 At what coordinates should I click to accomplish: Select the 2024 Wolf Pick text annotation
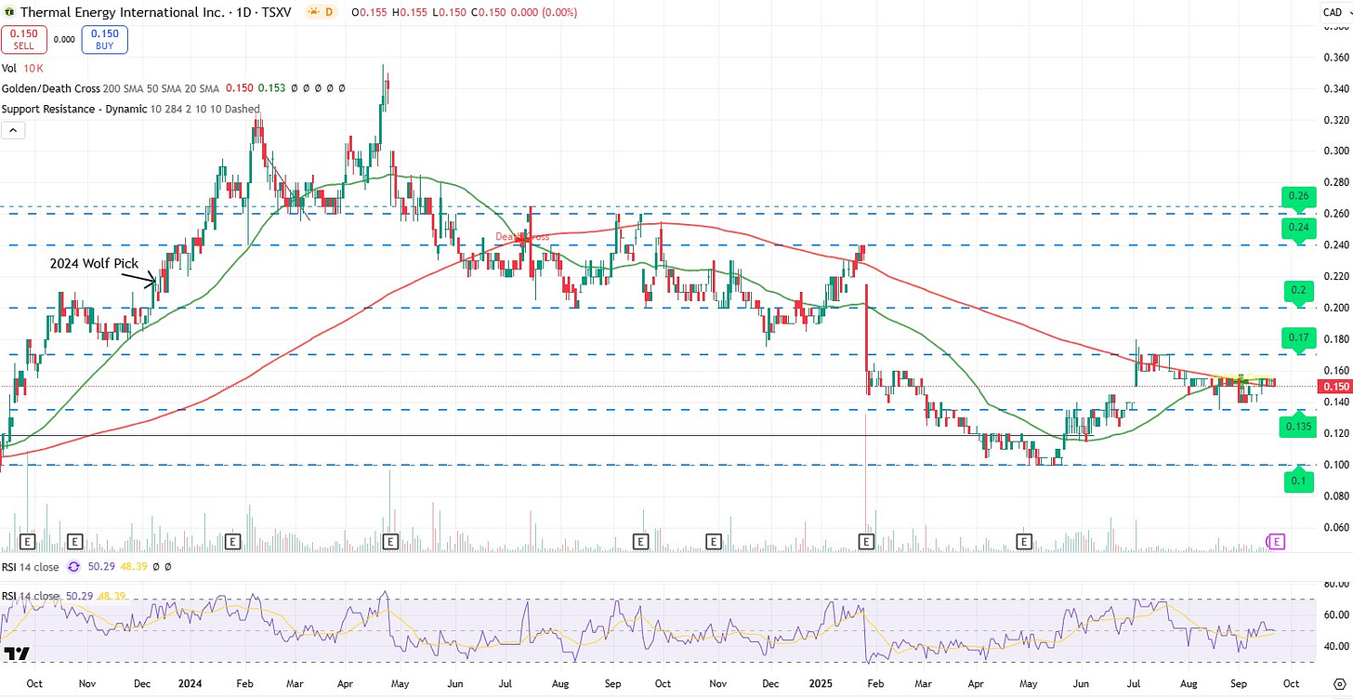point(94,264)
